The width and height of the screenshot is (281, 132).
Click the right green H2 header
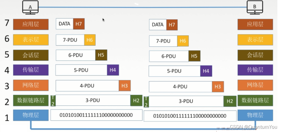230,101
